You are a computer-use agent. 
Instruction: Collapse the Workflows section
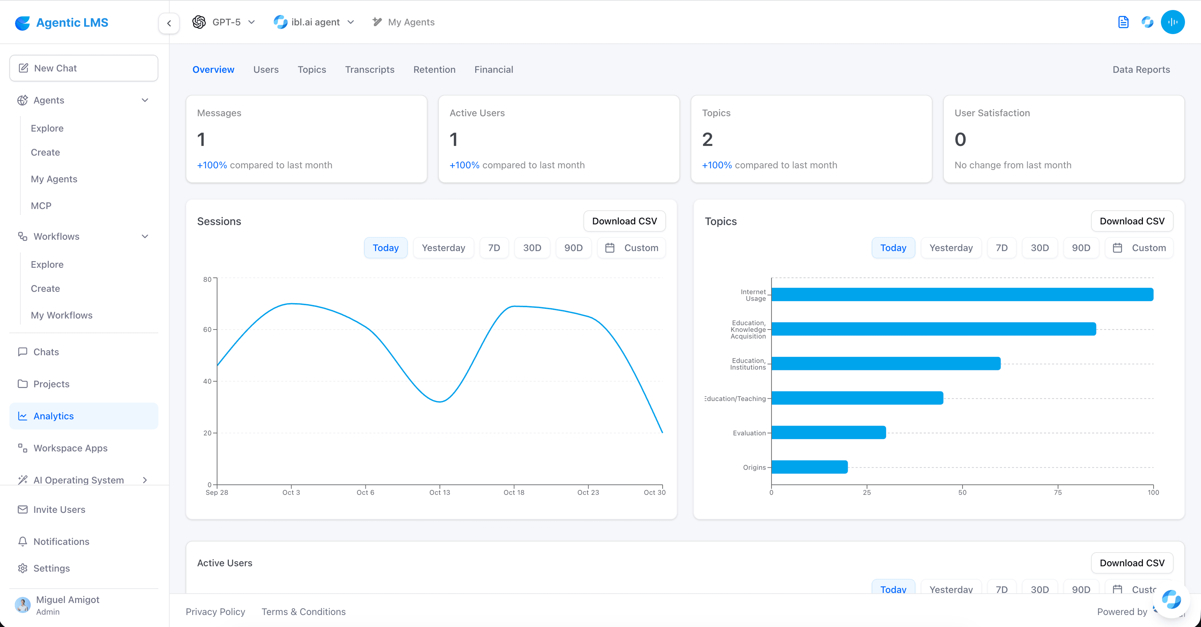(x=145, y=236)
